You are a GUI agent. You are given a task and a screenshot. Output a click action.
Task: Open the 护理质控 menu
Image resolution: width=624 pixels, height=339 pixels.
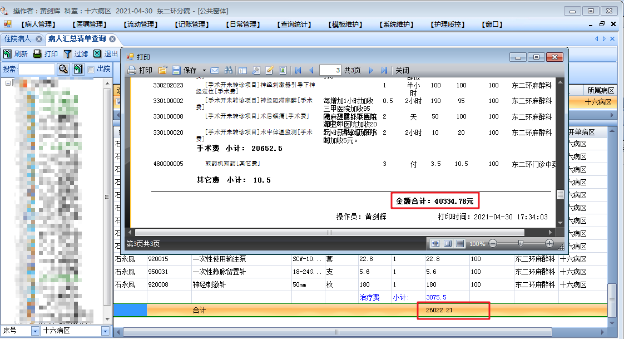point(448,24)
